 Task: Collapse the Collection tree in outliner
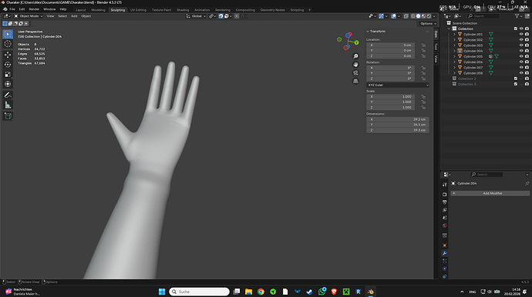450,28
